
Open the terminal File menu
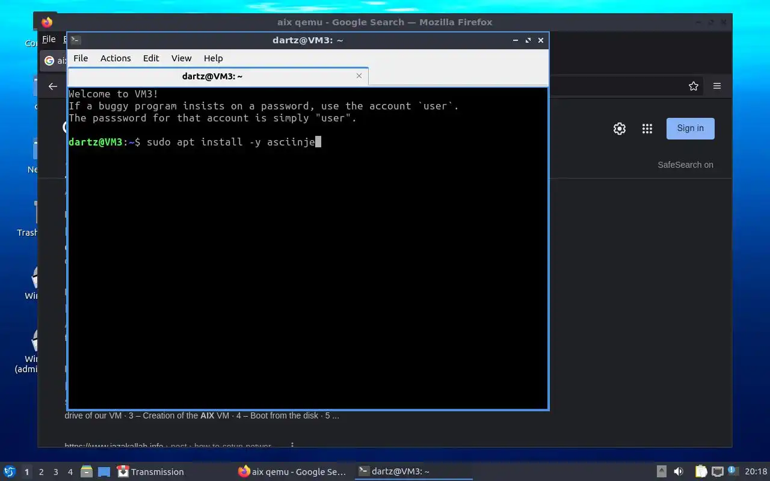click(x=81, y=58)
